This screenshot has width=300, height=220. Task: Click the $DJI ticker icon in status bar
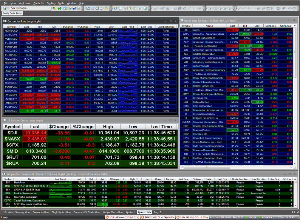(107, 217)
